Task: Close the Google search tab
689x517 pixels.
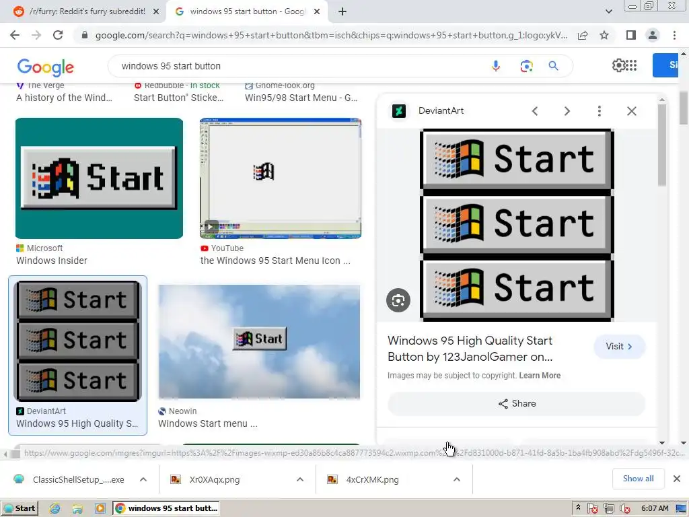Action: click(316, 11)
